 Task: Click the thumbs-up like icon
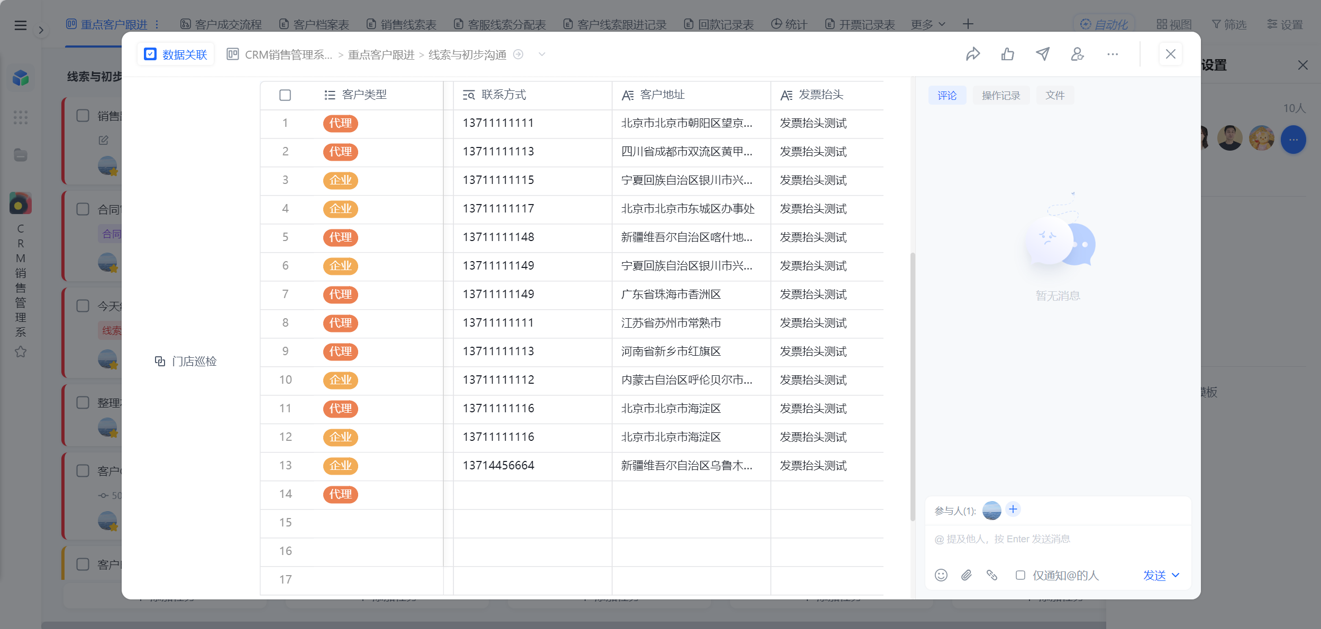[1008, 54]
